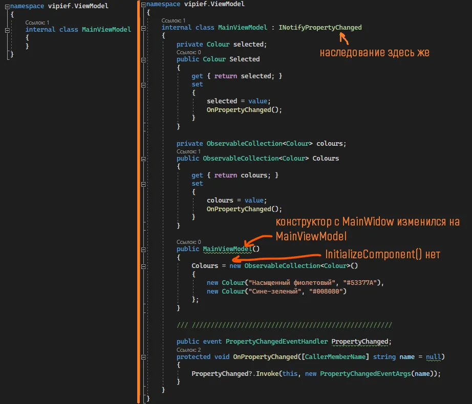Click the underlined MainViewModel constructor name
Image resolution: width=472 pixels, height=404 pixels.
coord(227,249)
